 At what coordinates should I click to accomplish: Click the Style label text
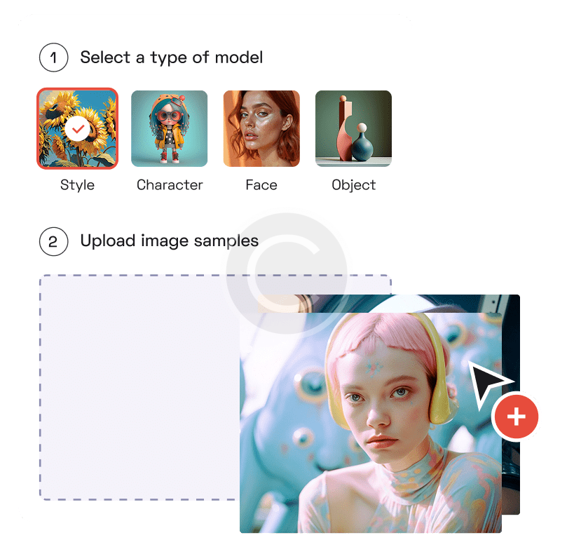coord(77,185)
